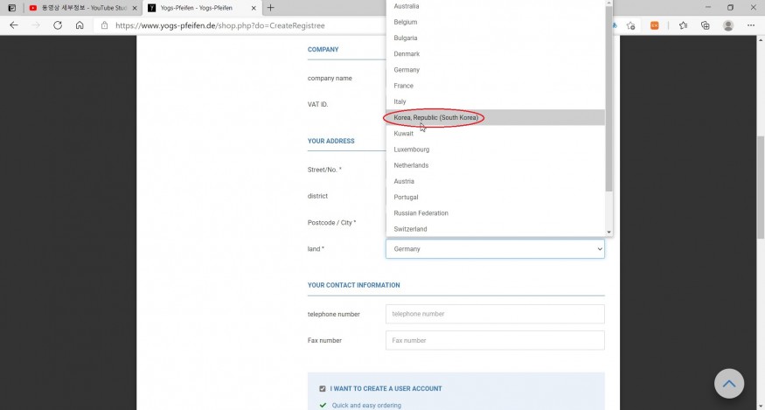Reload the page with the refresh icon
This screenshot has height=410, width=765.
pos(58,25)
